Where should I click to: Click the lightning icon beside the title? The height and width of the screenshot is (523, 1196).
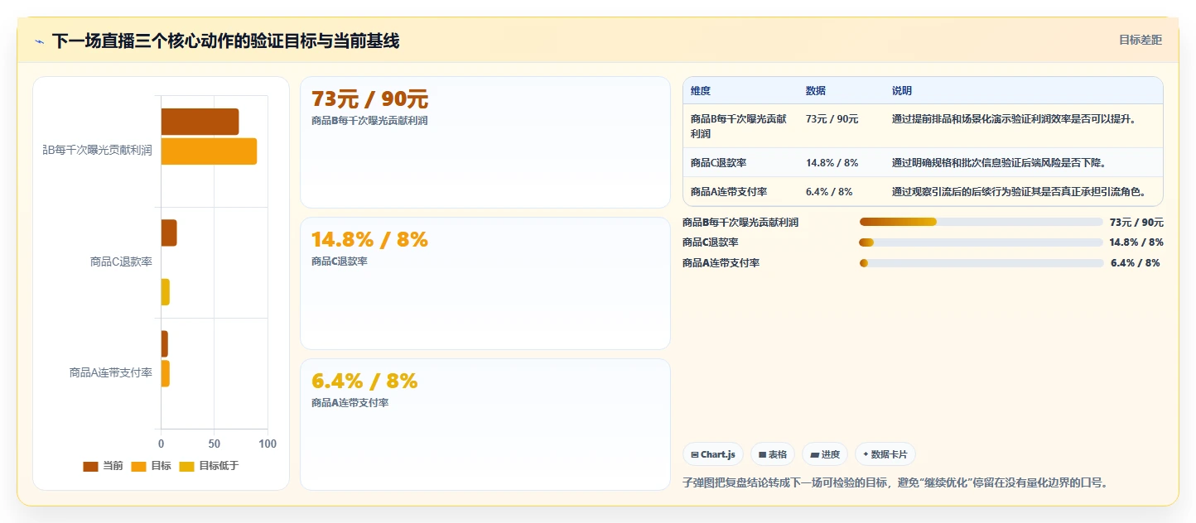click(x=40, y=41)
